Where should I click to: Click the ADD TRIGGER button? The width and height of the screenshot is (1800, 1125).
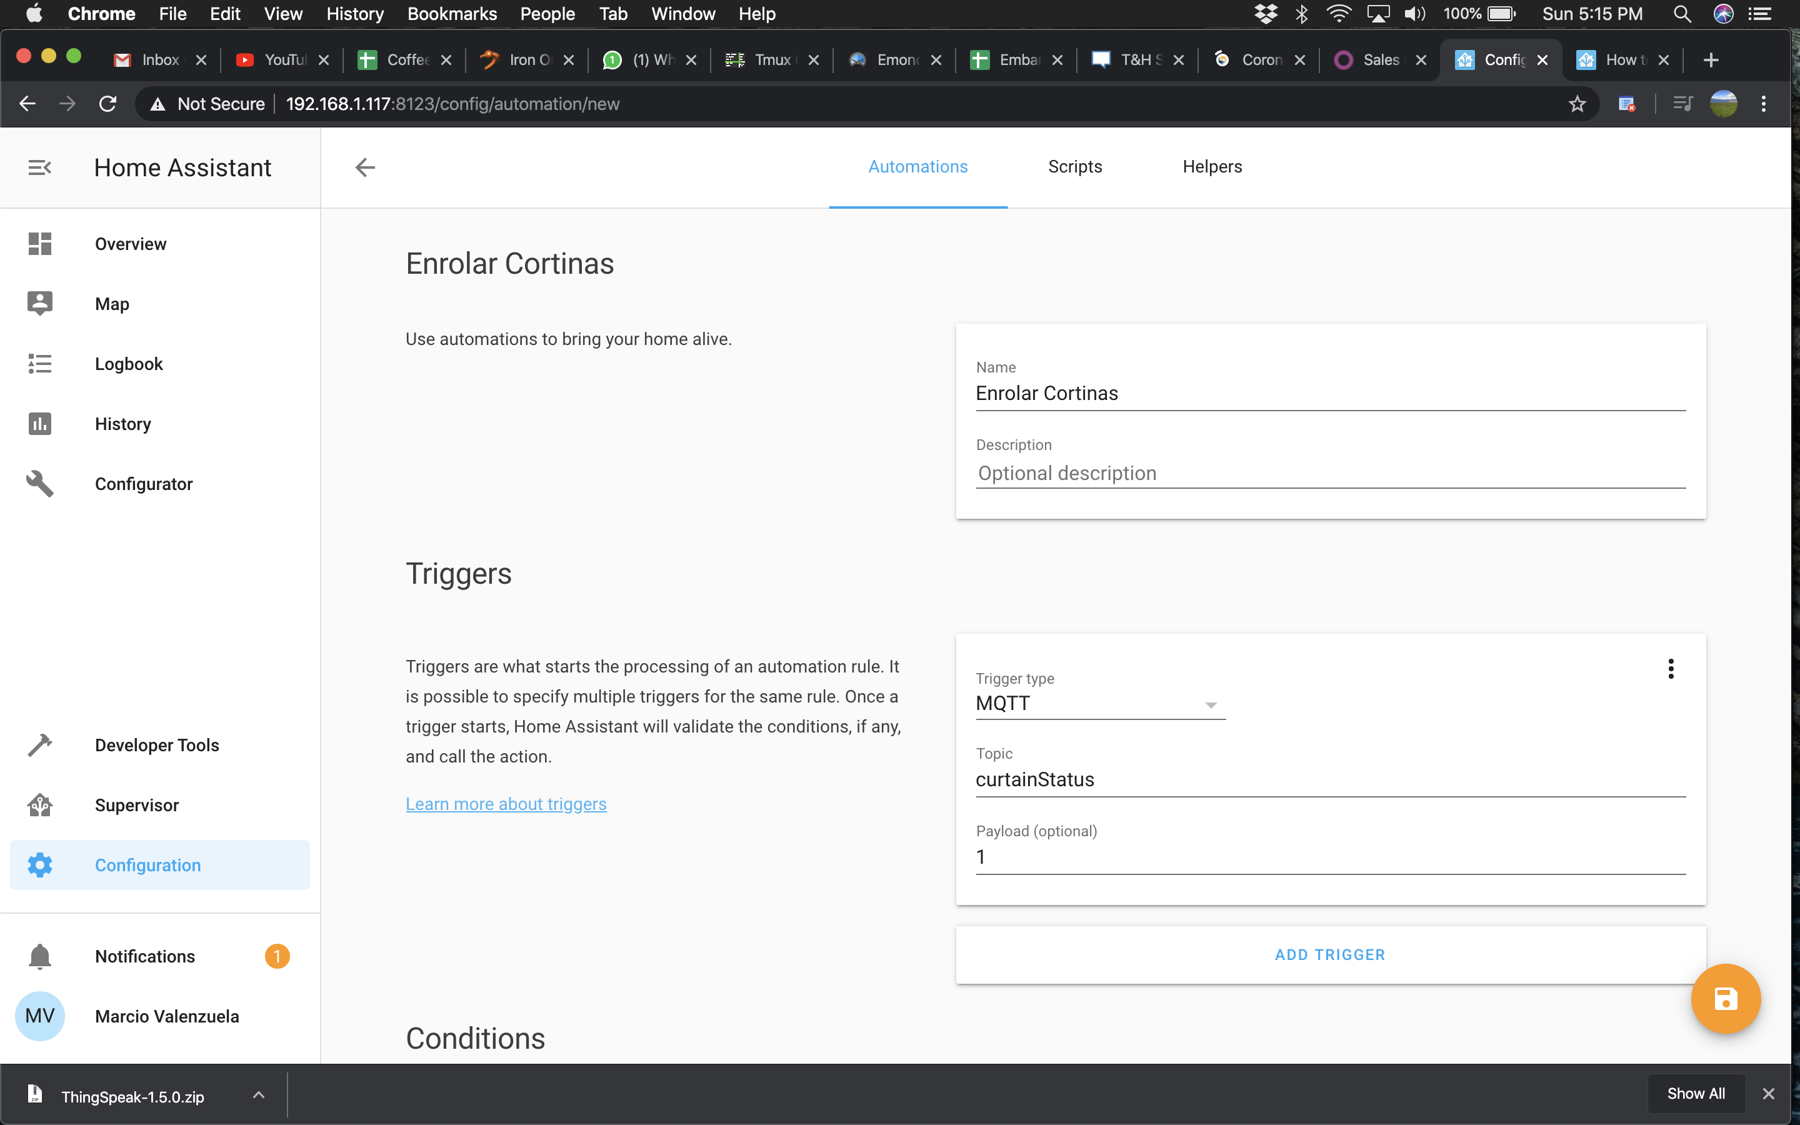[x=1330, y=954]
